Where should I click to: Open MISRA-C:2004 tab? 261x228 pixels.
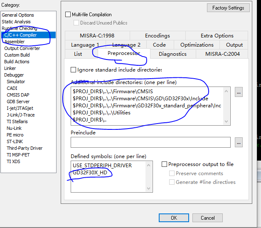[222, 54]
